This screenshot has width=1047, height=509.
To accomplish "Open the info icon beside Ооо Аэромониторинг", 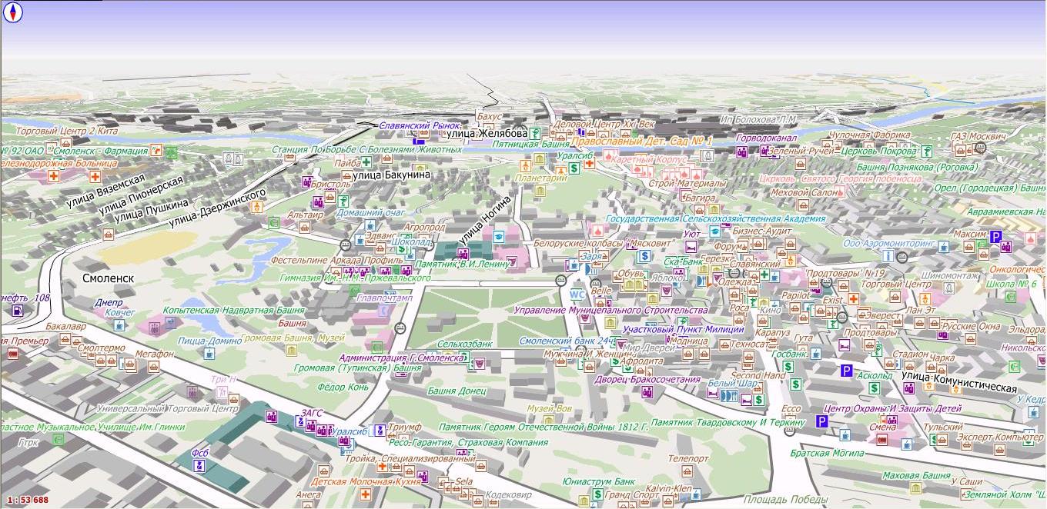I will point(888,256).
